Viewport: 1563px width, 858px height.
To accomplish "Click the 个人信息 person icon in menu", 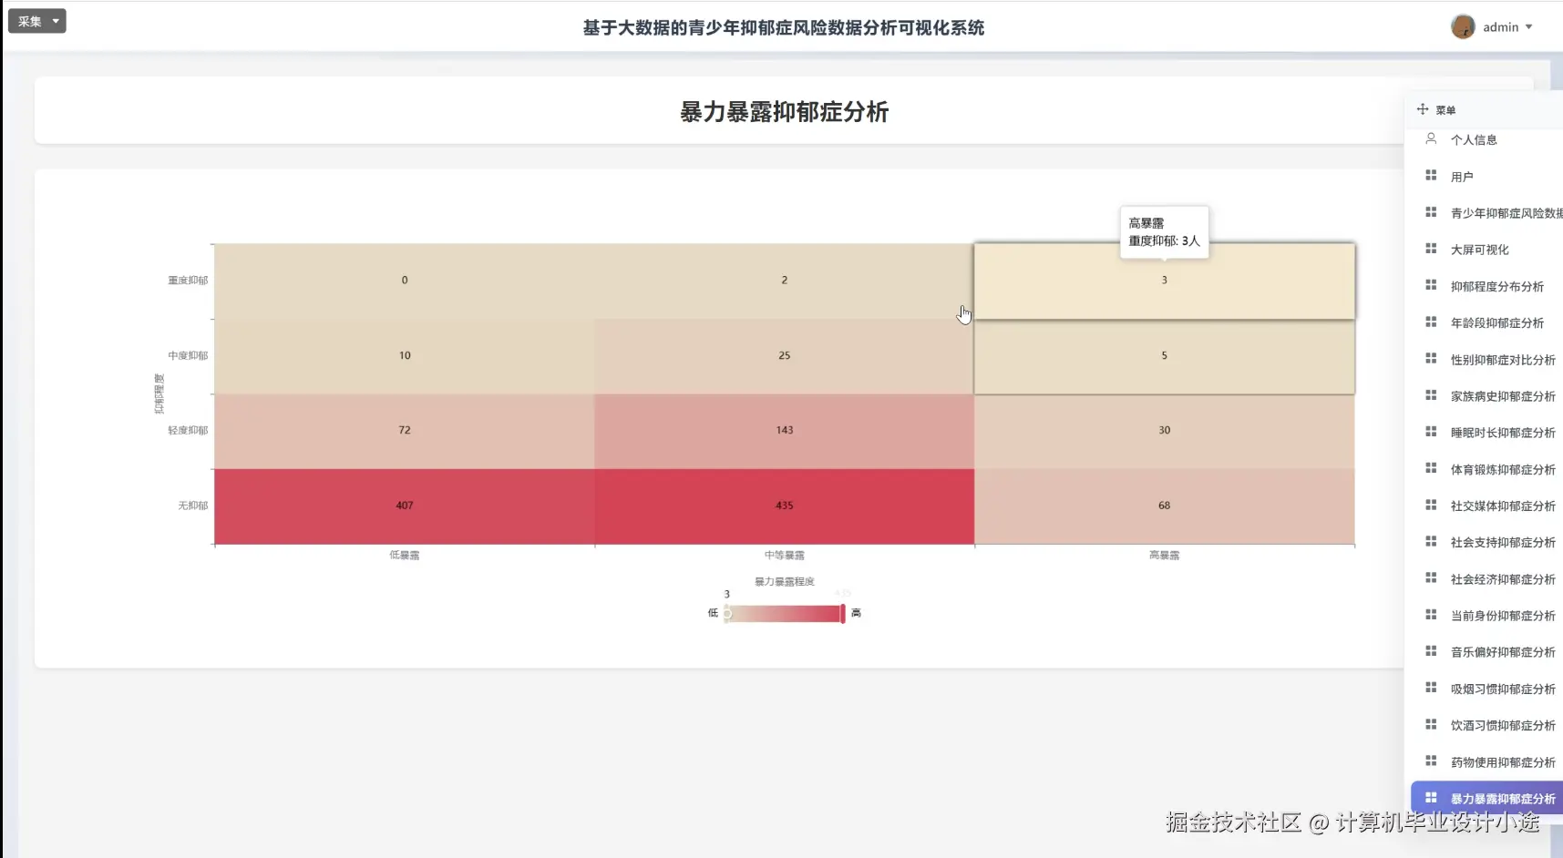I will click(1433, 138).
